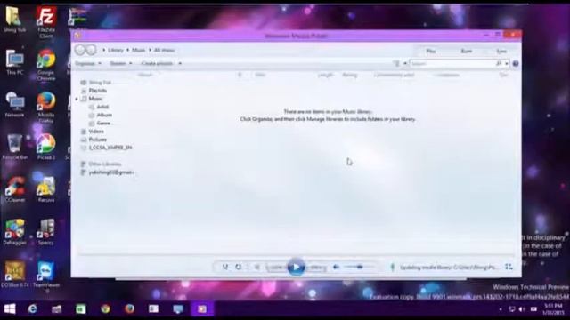Click the volume slider handle

(360, 268)
